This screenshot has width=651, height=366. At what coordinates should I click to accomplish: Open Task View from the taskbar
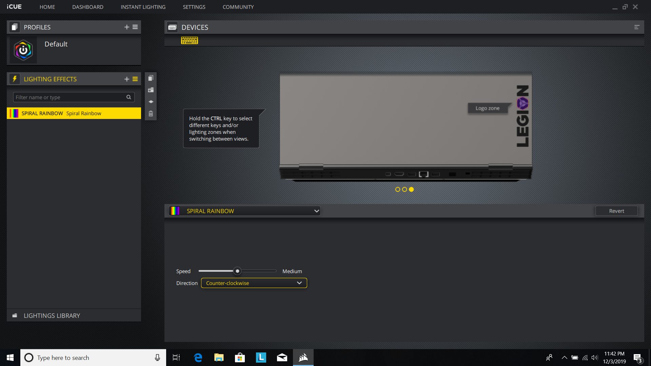[x=176, y=358]
